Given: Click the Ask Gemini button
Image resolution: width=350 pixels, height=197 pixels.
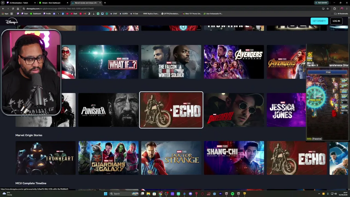Looking at the screenshot, I should click(321, 3).
